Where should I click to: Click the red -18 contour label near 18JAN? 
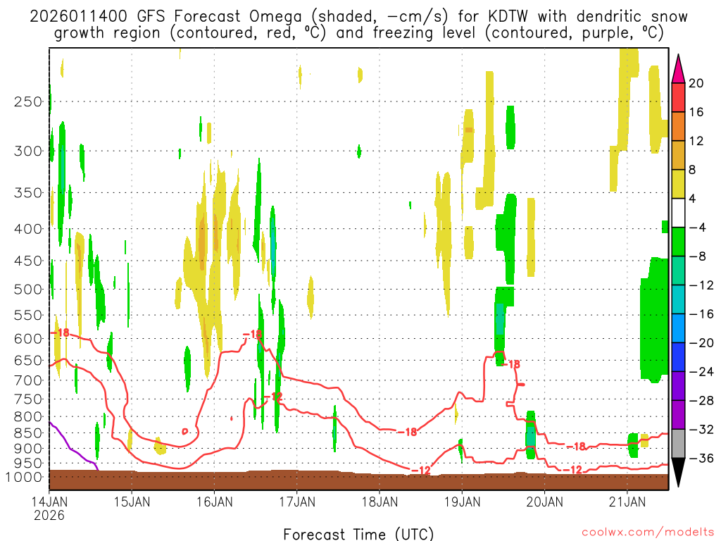tap(408, 432)
